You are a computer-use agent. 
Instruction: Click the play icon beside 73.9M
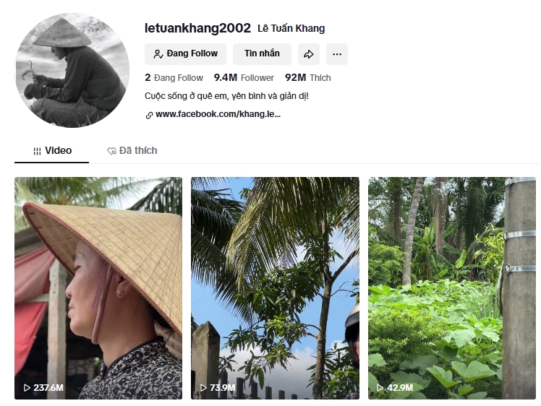coord(203,388)
